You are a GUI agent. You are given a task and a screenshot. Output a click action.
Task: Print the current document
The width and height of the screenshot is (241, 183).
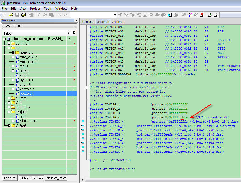(31, 15)
